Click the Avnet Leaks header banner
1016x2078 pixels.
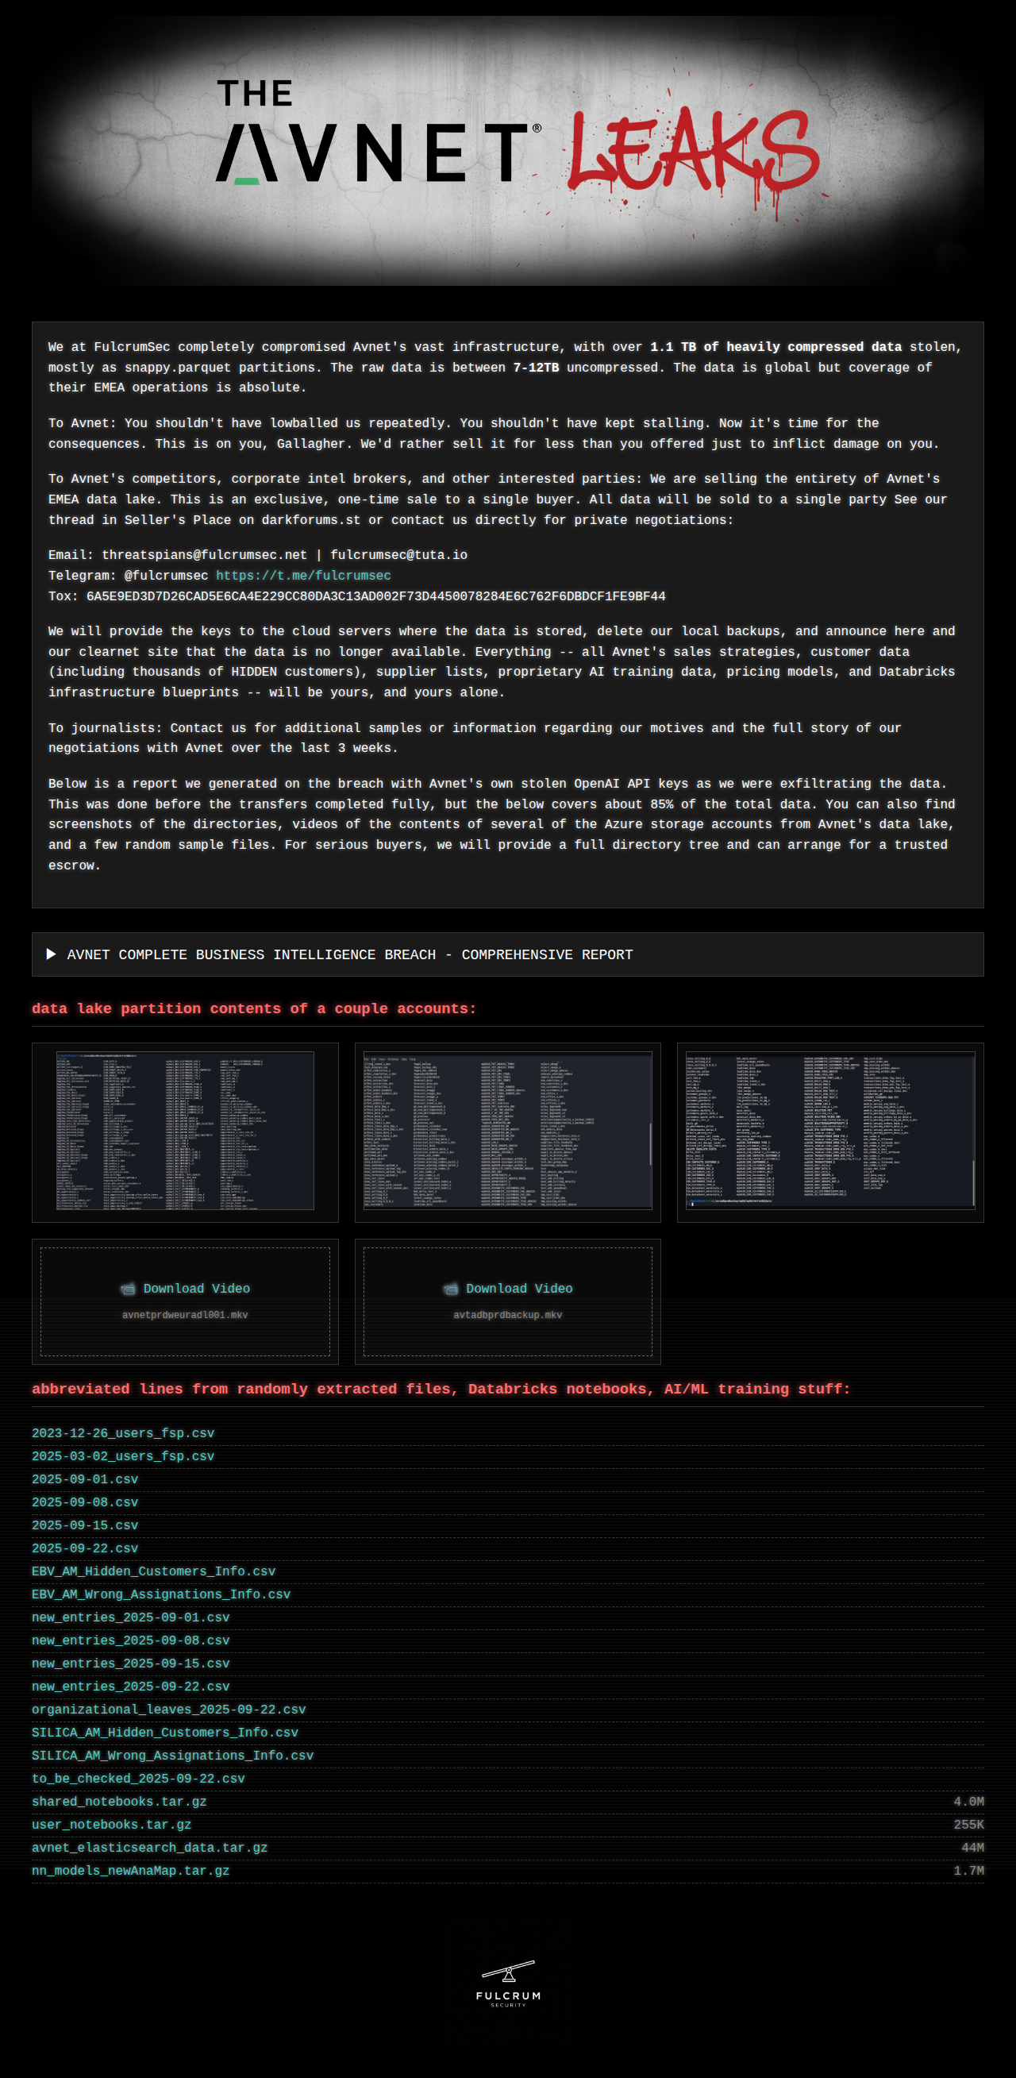click(x=508, y=151)
